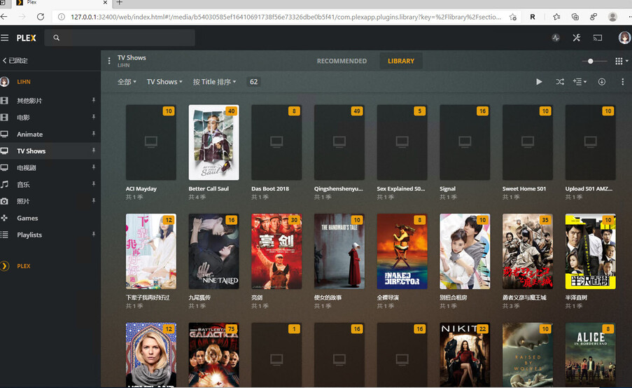Click the 62 item count badge
This screenshot has width=632, height=388.
tap(253, 82)
